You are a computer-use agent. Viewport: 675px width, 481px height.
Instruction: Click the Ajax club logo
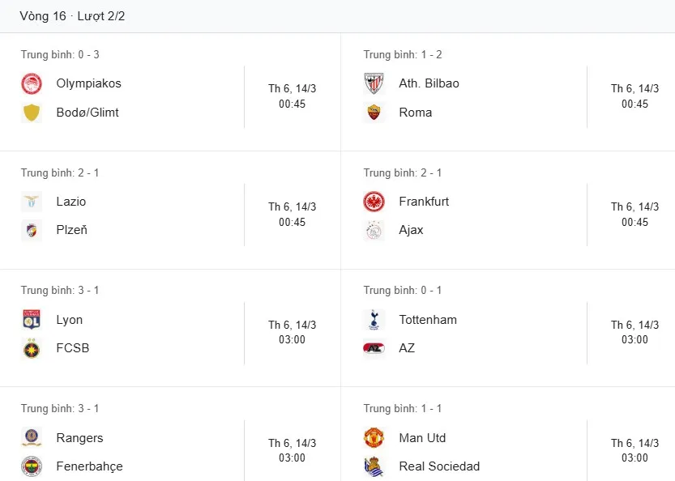pos(374,230)
